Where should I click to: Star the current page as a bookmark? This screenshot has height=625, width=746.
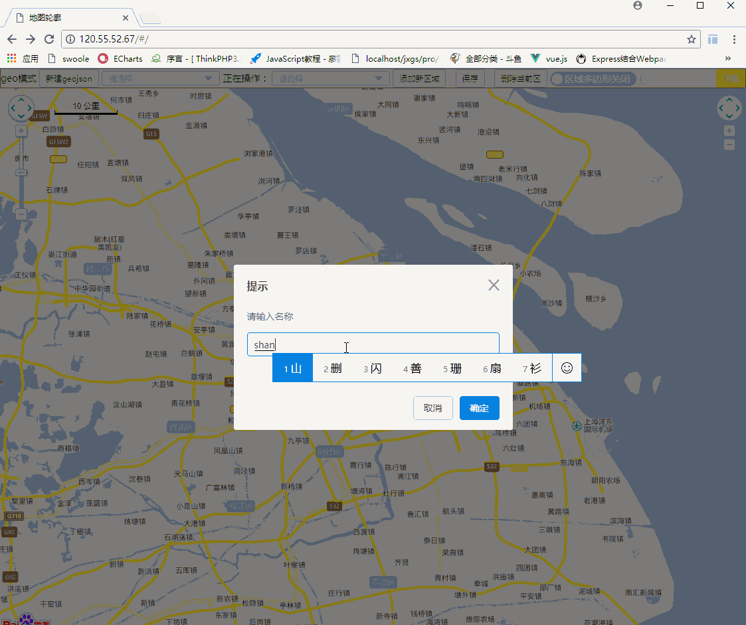coord(691,40)
